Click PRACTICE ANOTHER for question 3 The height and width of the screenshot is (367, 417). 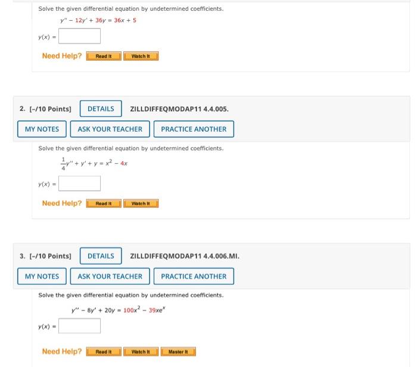point(194,276)
